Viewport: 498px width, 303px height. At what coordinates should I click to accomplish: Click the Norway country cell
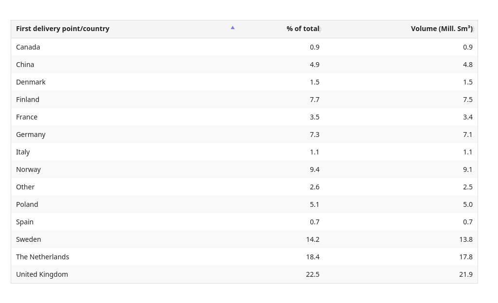tap(28, 169)
